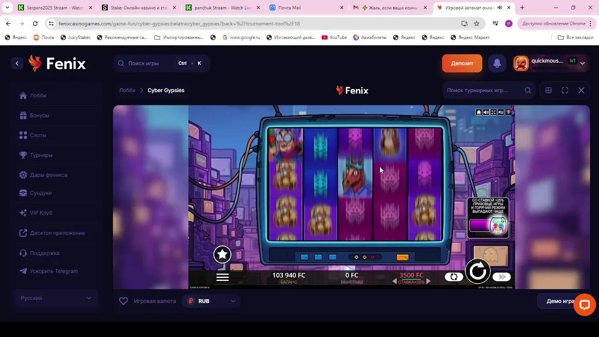Open VIP Клуб in the sidebar
This screenshot has height=337, width=599.
[41, 213]
